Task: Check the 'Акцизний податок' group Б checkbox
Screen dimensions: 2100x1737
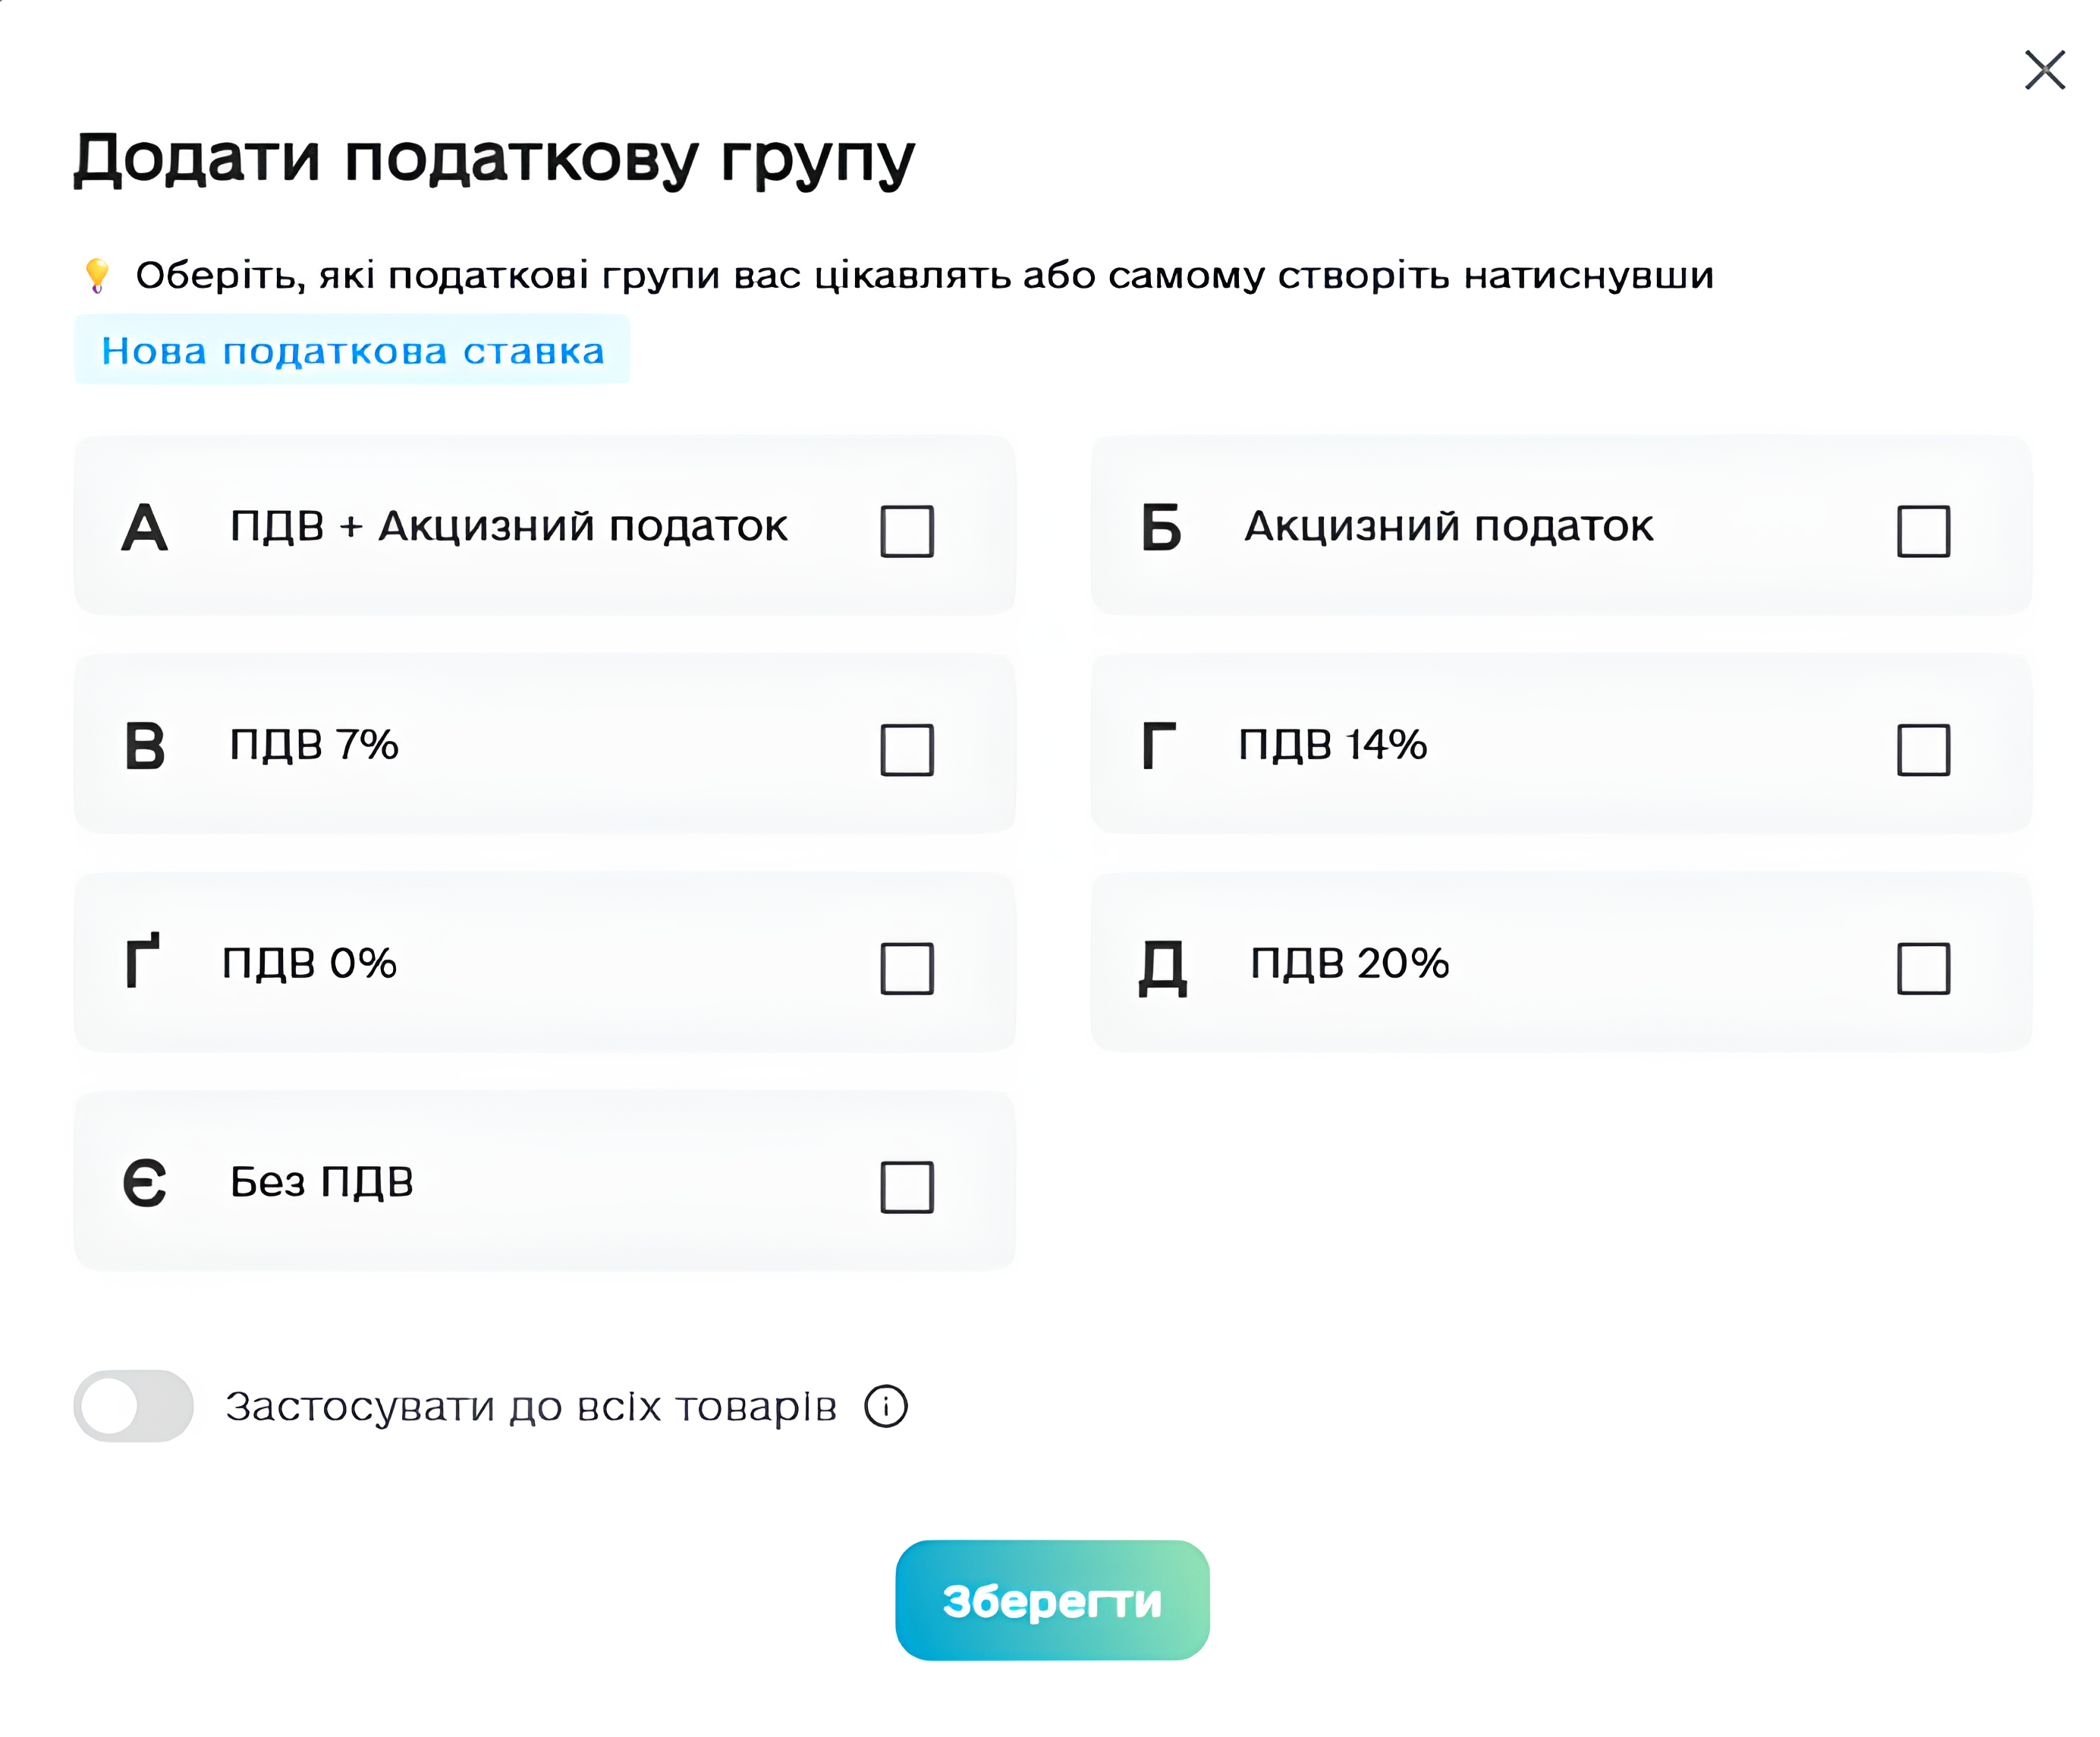Action: 1923,531
